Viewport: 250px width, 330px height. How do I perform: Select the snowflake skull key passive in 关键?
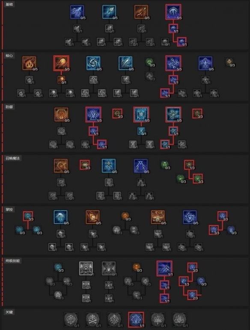tap(93, 320)
